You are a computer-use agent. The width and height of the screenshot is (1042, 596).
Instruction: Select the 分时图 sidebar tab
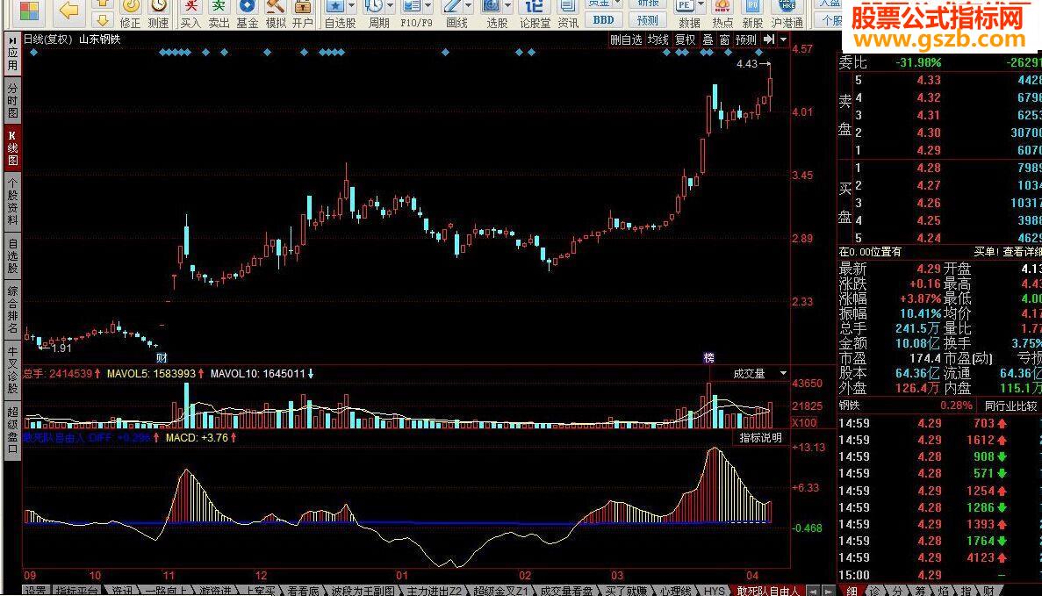click(12, 100)
